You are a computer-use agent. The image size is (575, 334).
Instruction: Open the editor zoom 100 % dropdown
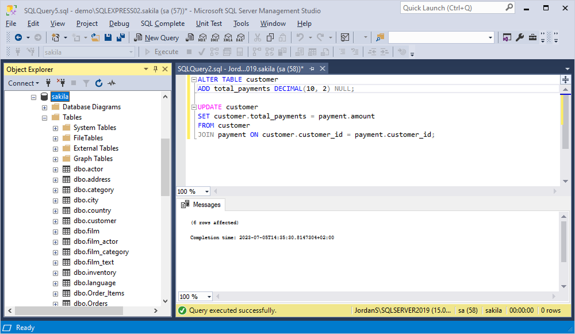pyautogui.click(x=208, y=191)
